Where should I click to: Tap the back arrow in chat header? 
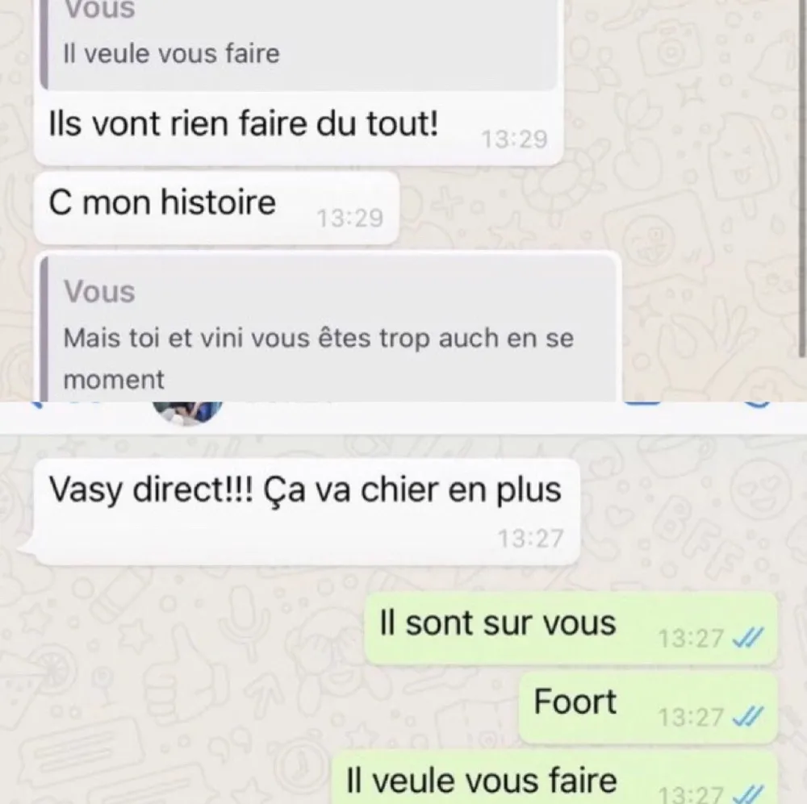pos(36,404)
